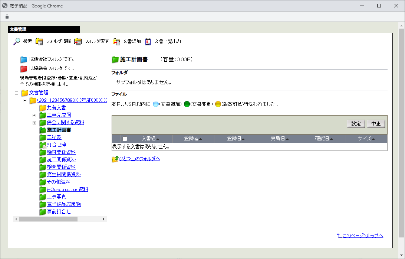Click the folder icon for 施工関係資料
The width and height of the screenshot is (405, 259).
coord(43,160)
